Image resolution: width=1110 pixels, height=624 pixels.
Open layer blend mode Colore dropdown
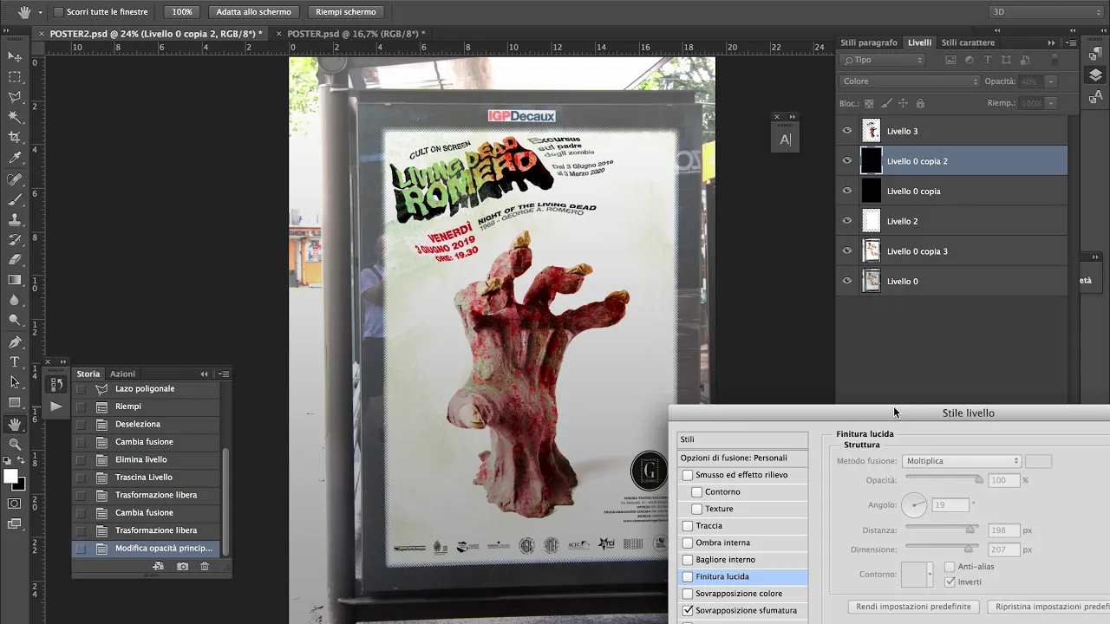(x=910, y=81)
